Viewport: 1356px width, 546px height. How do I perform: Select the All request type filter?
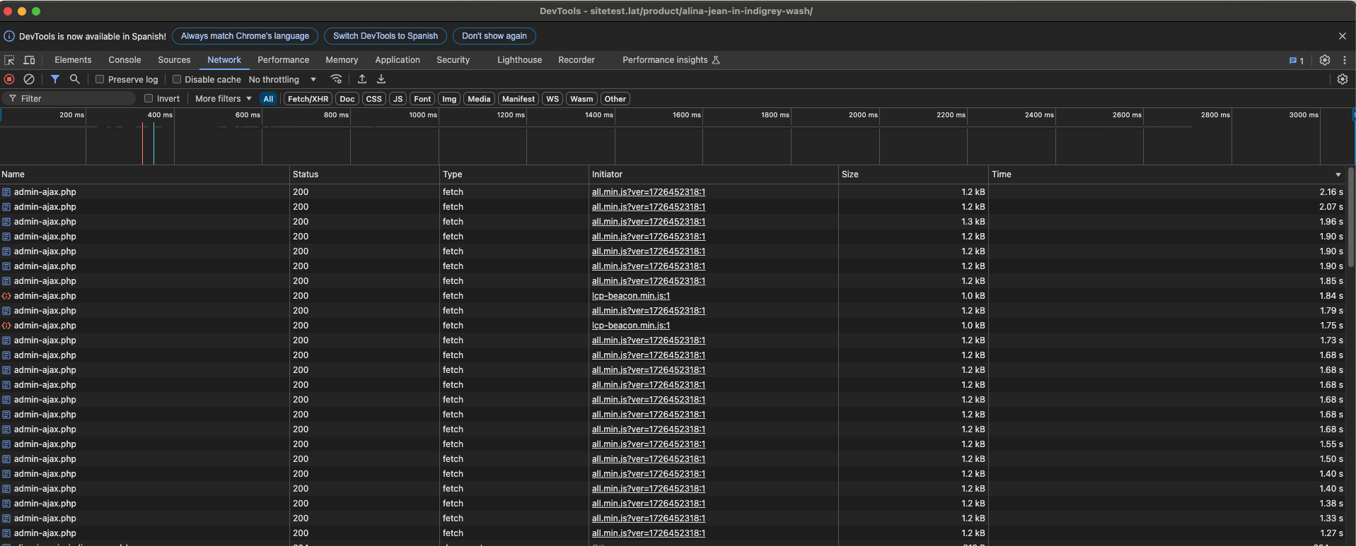coord(268,99)
